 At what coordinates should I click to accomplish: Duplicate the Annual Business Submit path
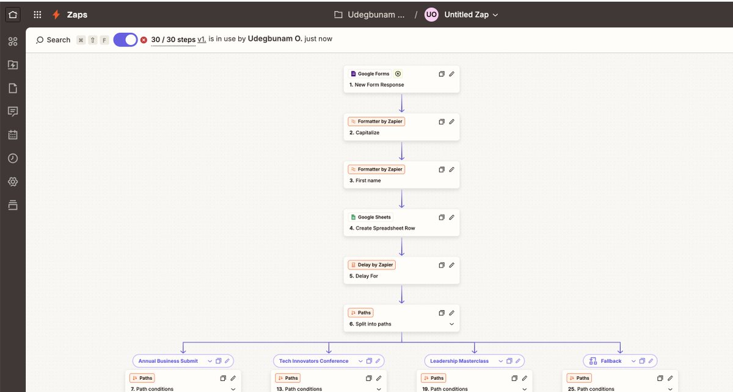(219, 361)
